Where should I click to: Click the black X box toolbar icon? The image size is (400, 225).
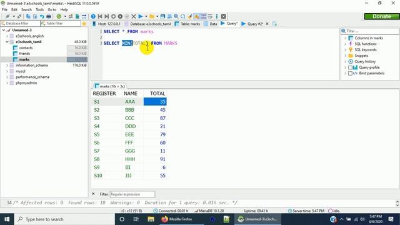click(224, 16)
